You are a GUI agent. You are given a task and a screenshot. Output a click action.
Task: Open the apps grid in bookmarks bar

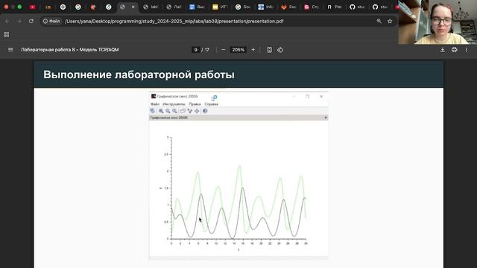click(x=7, y=34)
